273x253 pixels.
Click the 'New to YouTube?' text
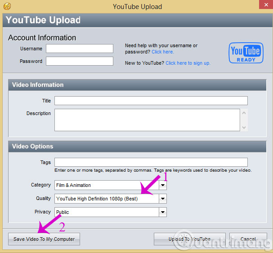point(144,63)
